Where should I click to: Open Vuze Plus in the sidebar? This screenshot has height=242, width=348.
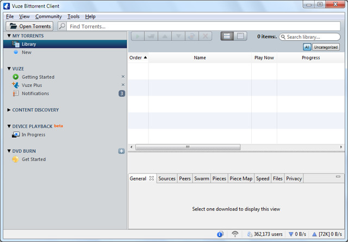point(32,85)
